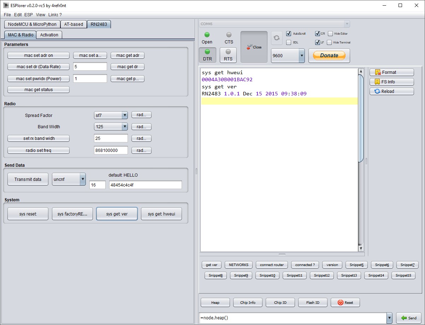
Task: Uncheck the LF checkbox
Action: pyautogui.click(x=318, y=42)
